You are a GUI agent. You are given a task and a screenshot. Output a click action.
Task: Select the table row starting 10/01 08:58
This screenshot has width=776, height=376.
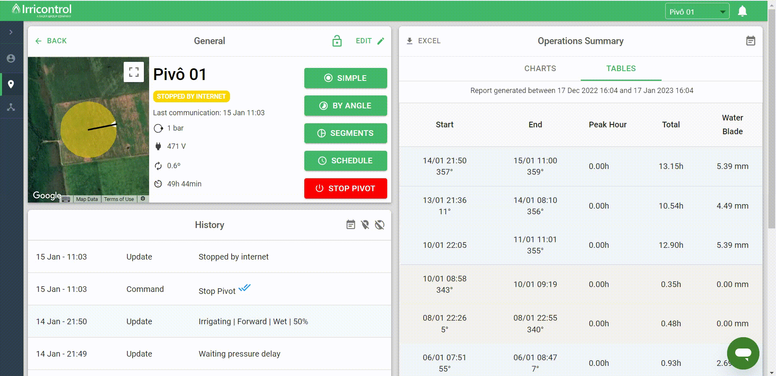click(581, 284)
